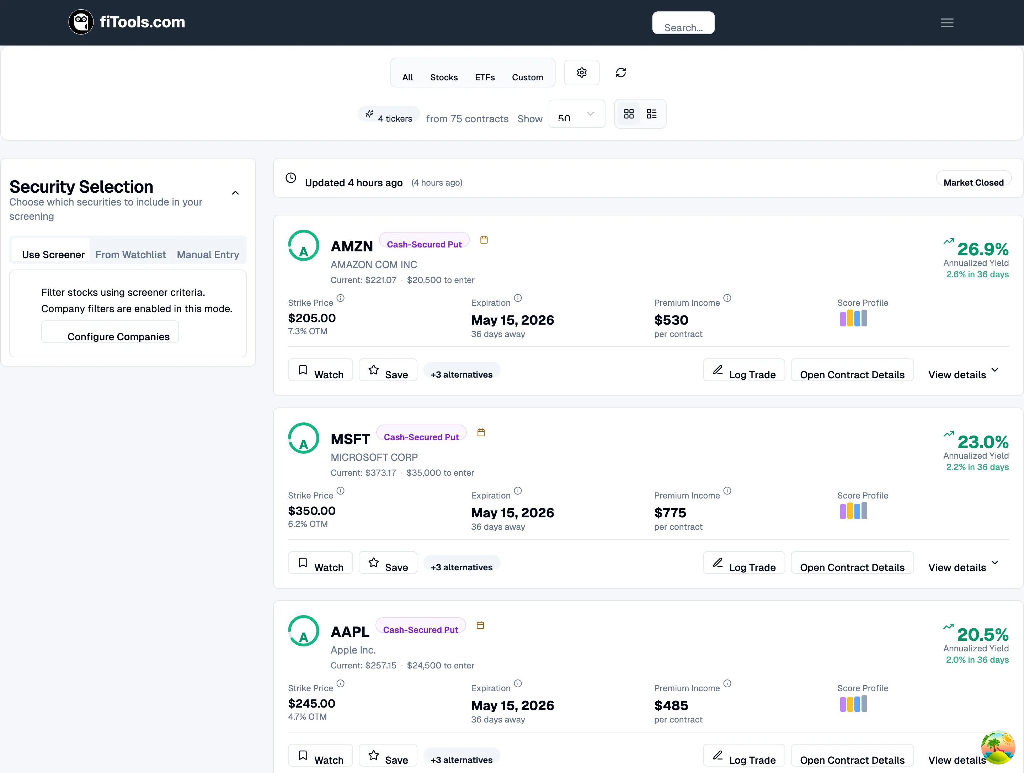This screenshot has height=773, width=1024.
Task: Click the clock icon next to Updated
Action: (291, 178)
